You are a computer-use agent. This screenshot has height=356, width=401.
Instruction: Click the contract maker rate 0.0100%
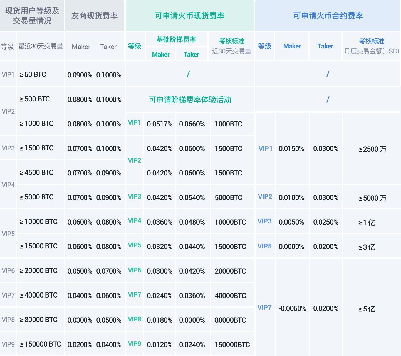tap(291, 197)
